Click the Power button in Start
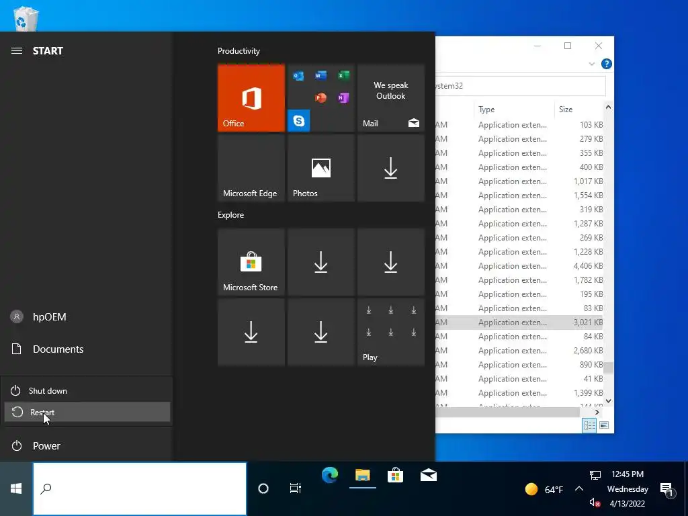 (x=87, y=446)
